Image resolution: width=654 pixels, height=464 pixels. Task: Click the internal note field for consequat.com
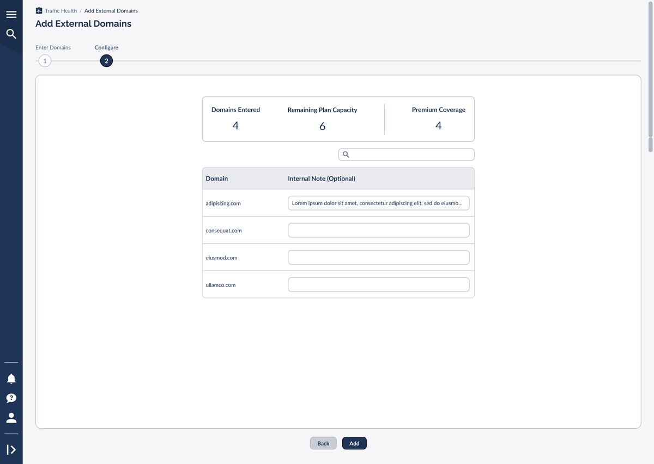pos(378,230)
